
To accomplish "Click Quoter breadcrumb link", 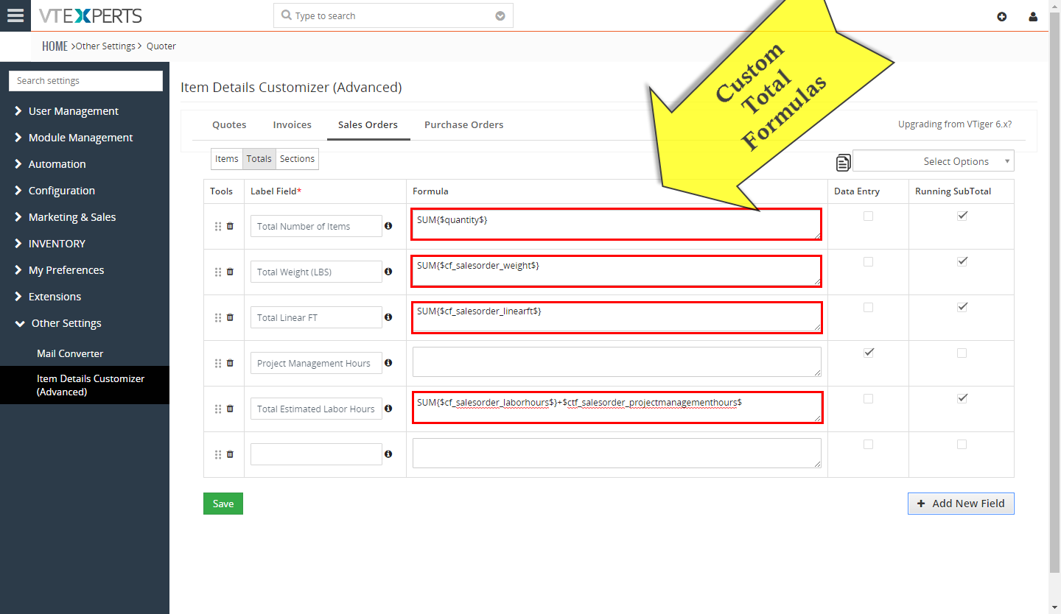I will [x=161, y=46].
